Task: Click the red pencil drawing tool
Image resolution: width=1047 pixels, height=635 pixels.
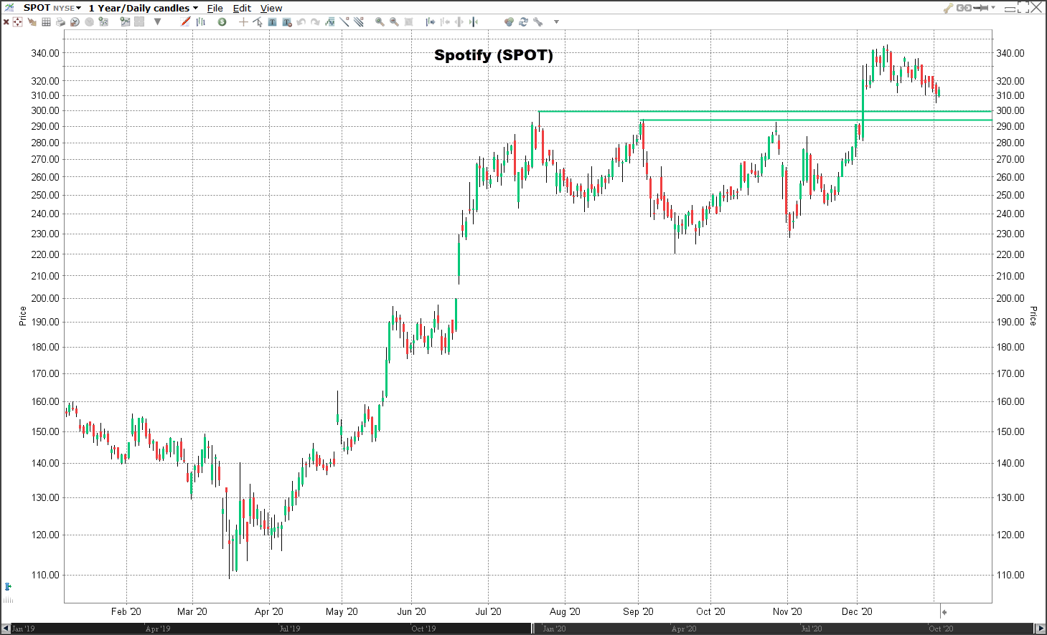Action: pyautogui.click(x=186, y=22)
